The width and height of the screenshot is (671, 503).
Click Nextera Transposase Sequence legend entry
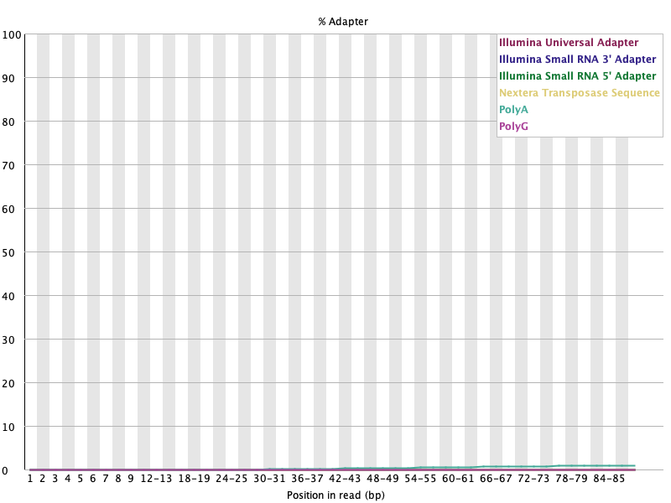coord(579,93)
